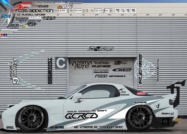This screenshot has width=187, height=134.
Task: Toggle the lock ratio padlock icon
Action: click(x=87, y=10)
